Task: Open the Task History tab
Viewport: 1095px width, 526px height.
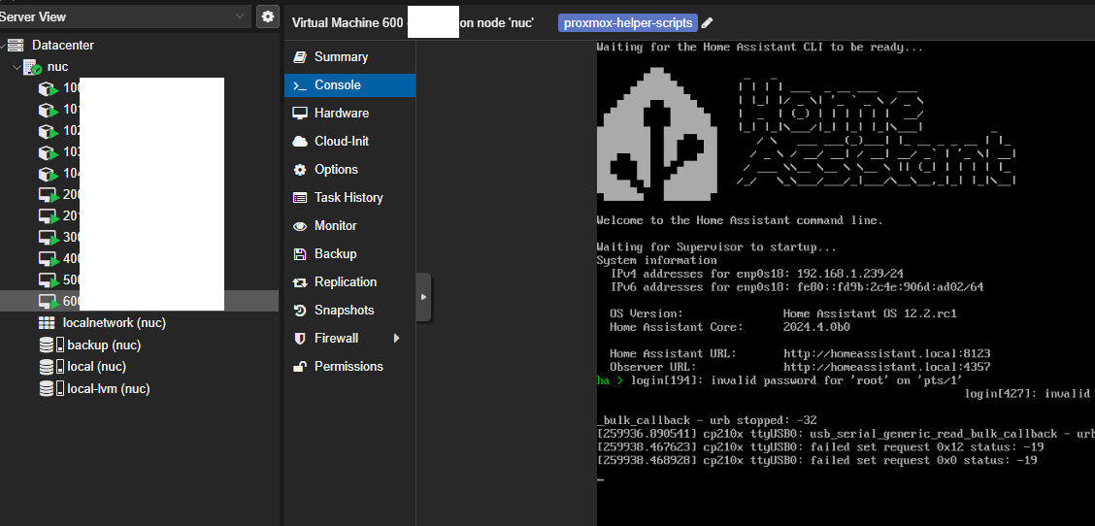Action: 349,198
